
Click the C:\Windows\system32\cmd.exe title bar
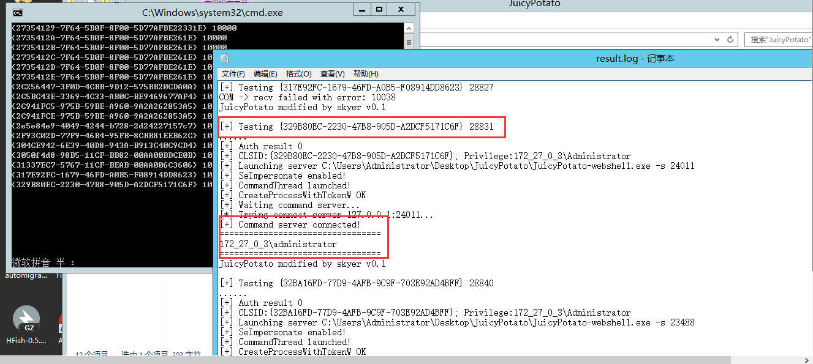pyautogui.click(x=213, y=12)
